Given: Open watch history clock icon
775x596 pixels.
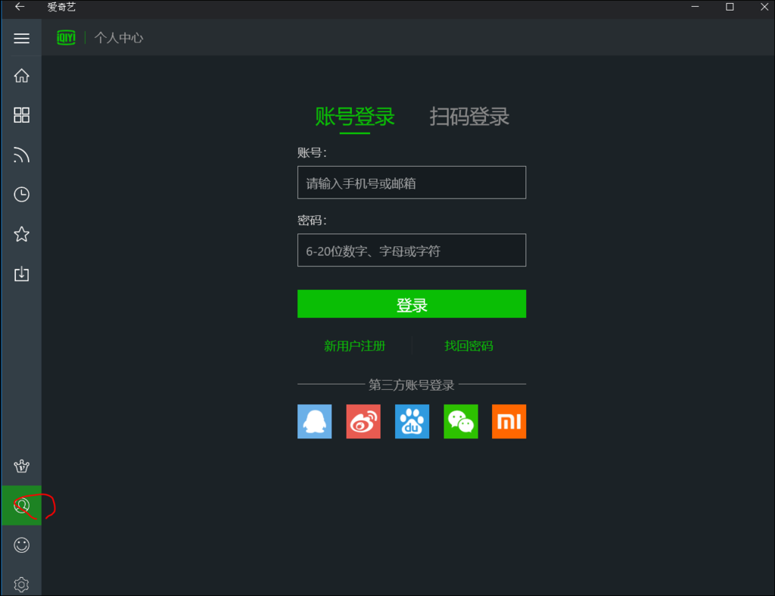Looking at the screenshot, I should tap(21, 195).
